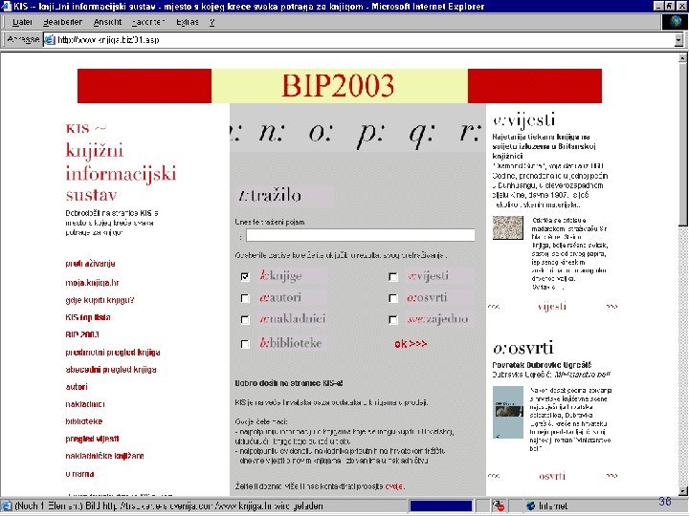Open the BIP 2003 sidebar link
Viewport: 689px width, 516px height.
[x=82, y=334]
